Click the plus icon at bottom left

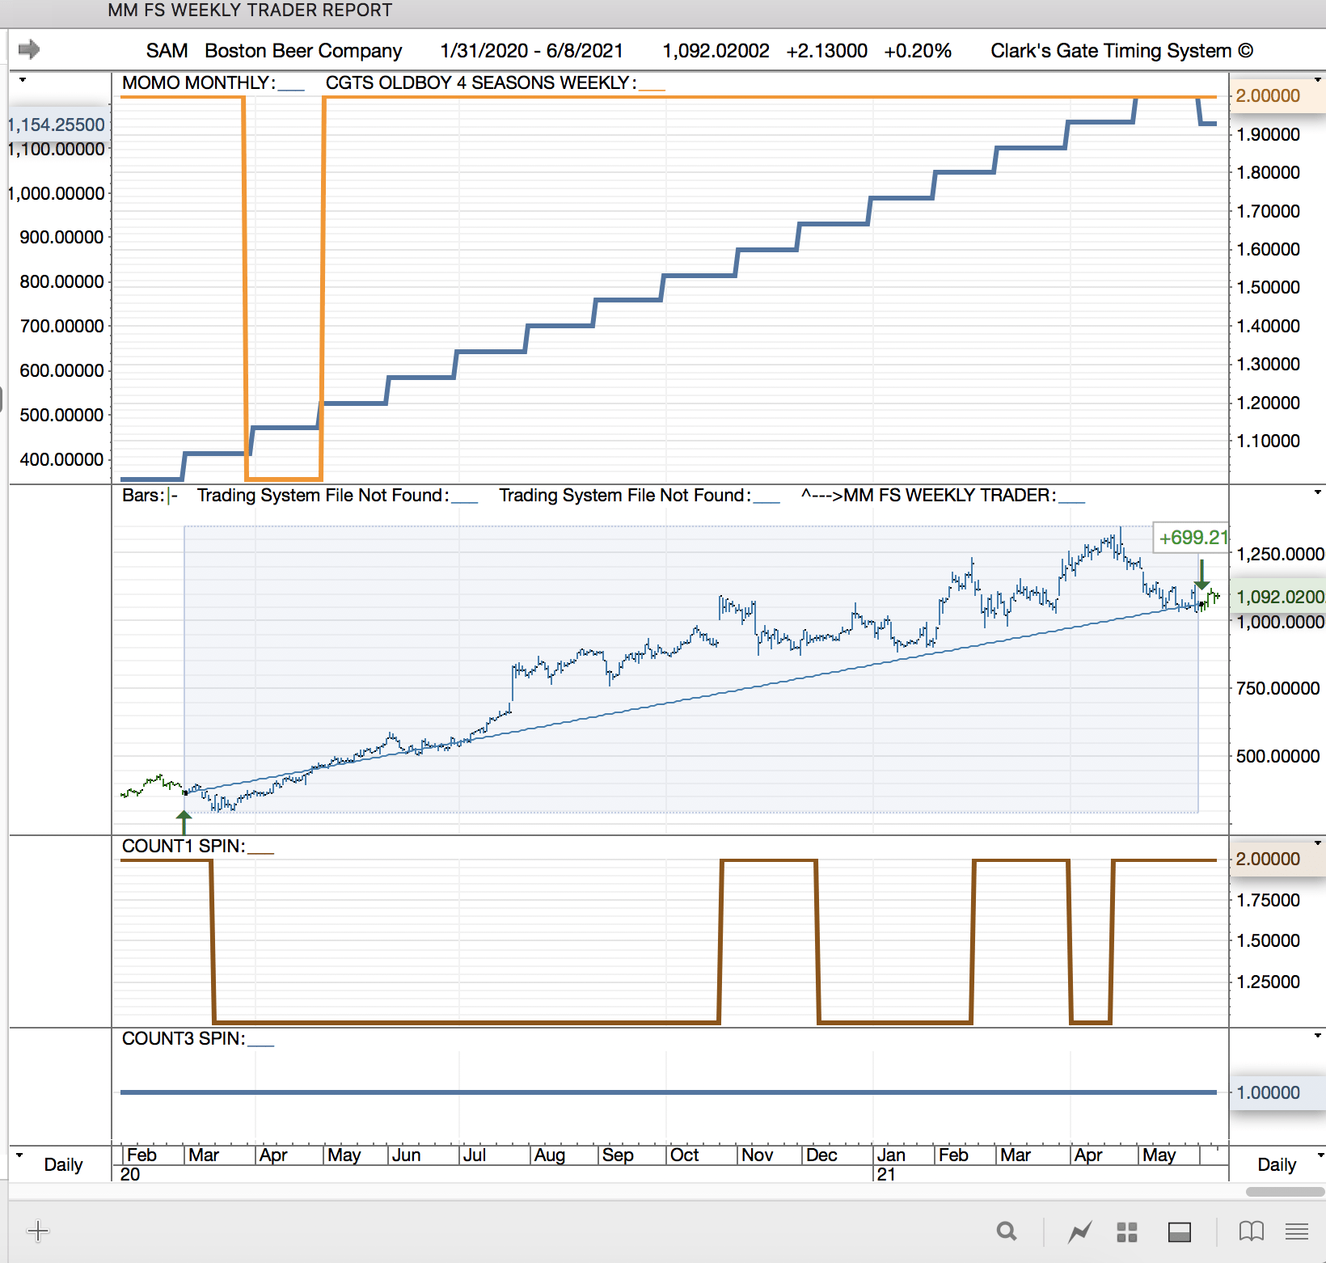[x=38, y=1231]
